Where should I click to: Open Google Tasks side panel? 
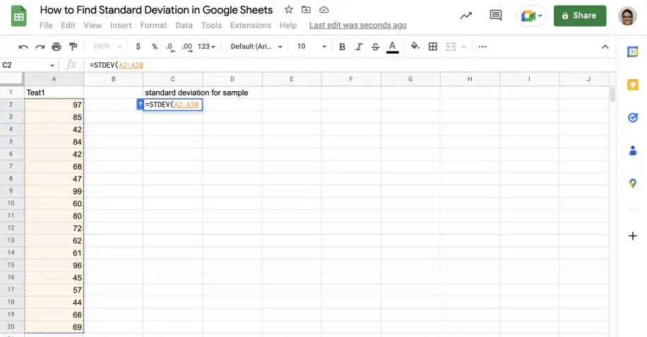(632, 117)
